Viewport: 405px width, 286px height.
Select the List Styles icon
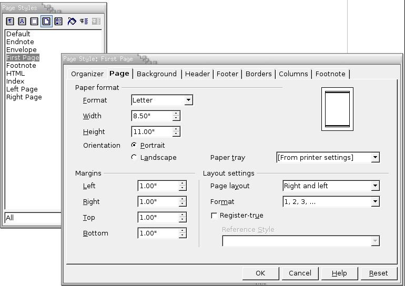[58, 22]
